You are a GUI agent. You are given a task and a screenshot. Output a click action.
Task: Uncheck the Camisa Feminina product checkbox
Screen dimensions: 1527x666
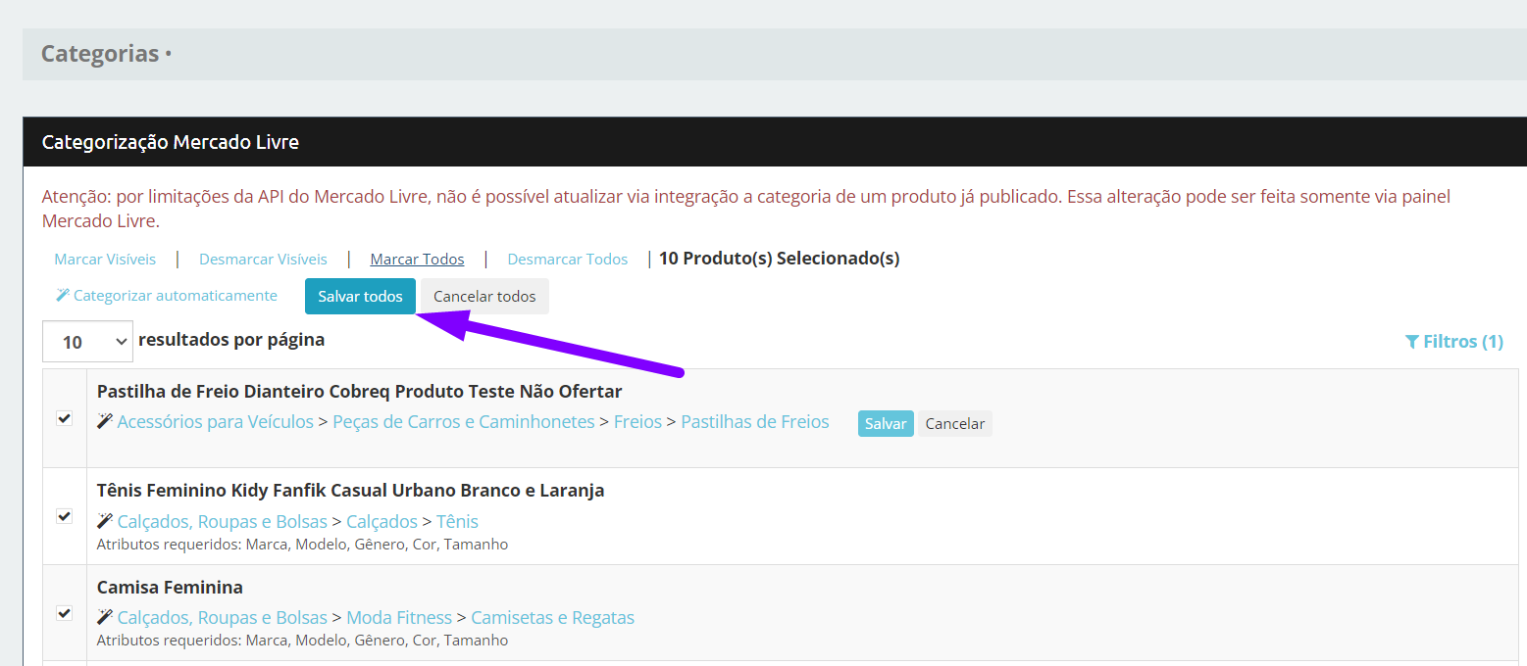[65, 613]
